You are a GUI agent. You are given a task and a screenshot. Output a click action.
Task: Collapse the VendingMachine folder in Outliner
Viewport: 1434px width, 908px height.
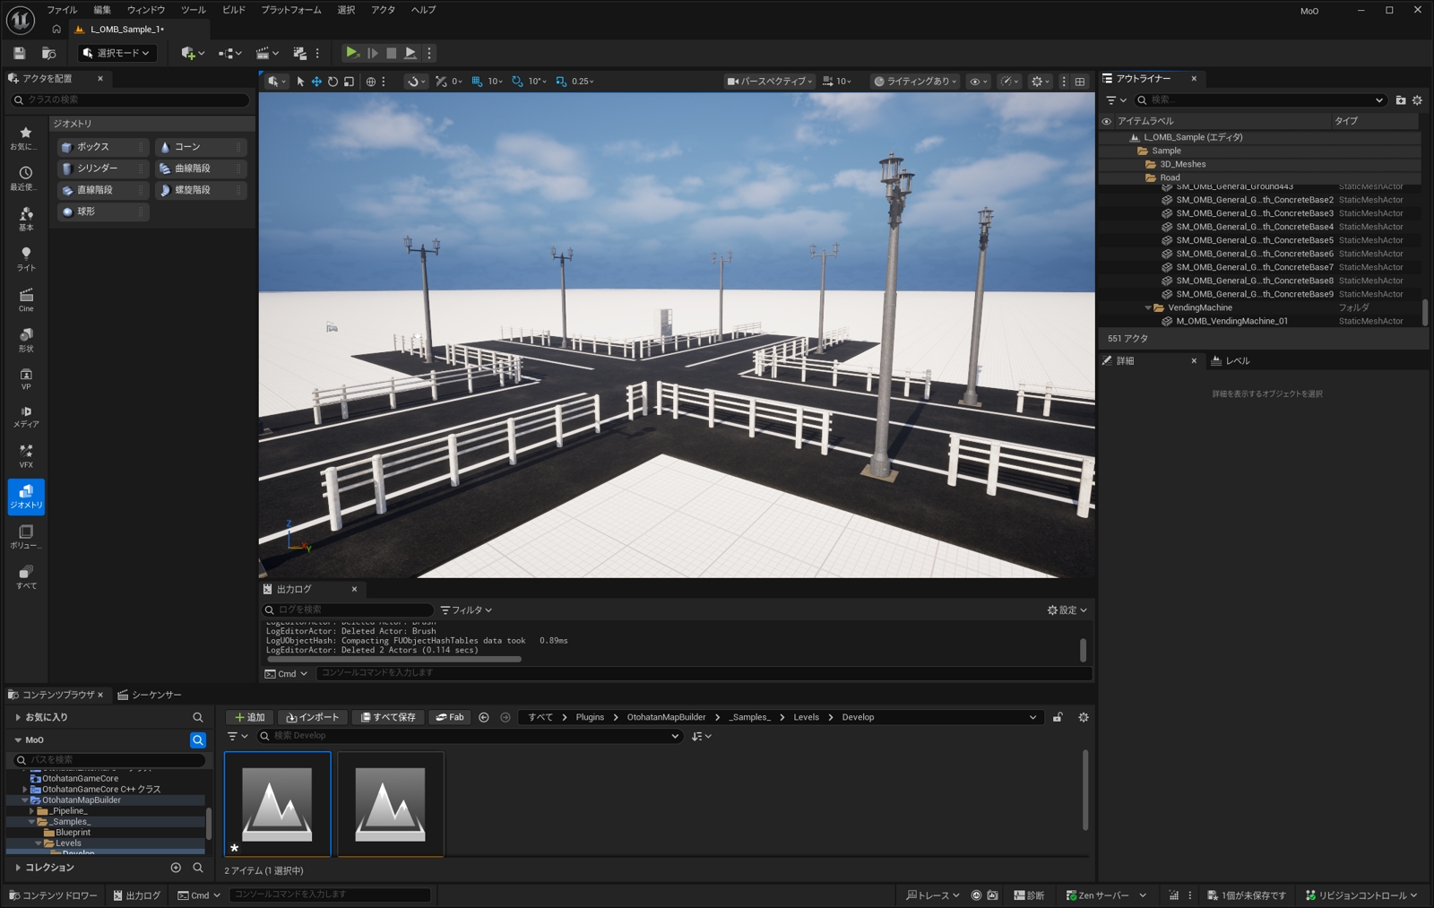tap(1148, 307)
